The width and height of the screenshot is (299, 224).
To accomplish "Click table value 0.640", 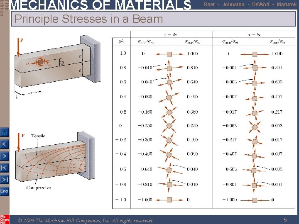I will coord(192,82).
